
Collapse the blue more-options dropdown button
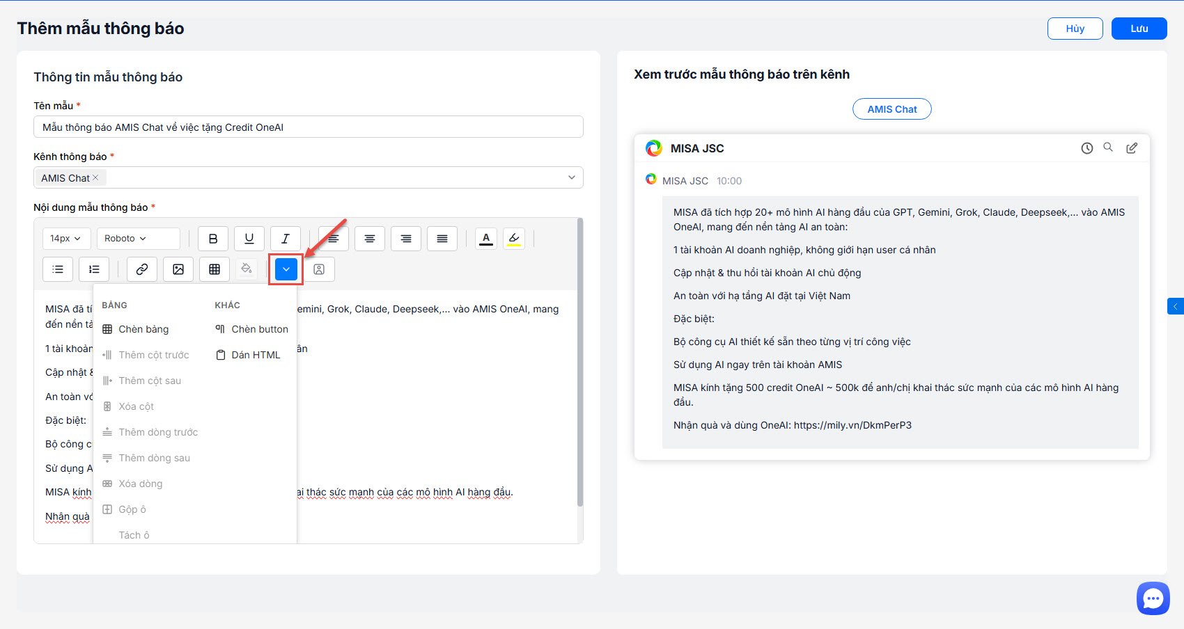pos(286,269)
